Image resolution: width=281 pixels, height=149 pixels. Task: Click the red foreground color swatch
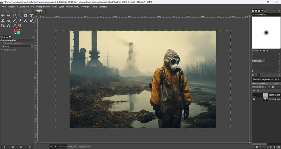[x=16, y=31]
